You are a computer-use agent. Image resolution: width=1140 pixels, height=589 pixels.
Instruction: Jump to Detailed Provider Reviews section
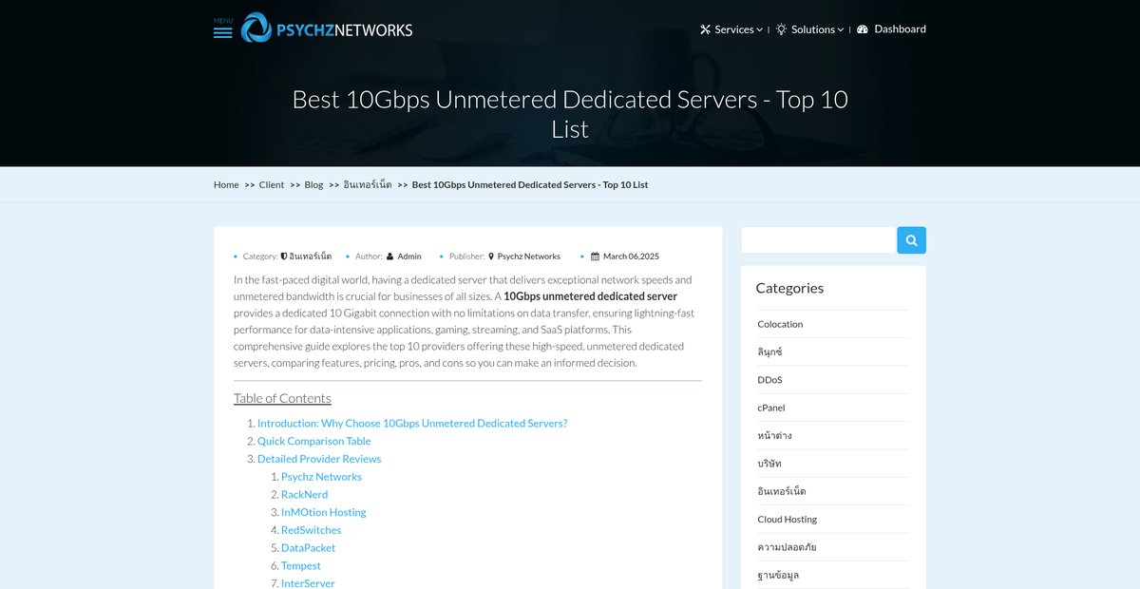coord(319,459)
